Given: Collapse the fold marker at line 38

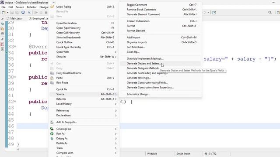Looking at the screenshot, I should 15,77.
